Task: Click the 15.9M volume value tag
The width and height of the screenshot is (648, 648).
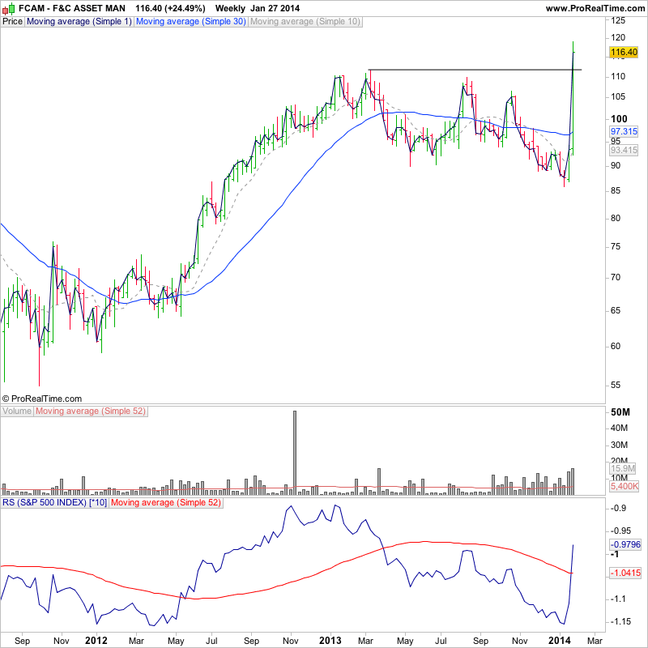Action: [623, 469]
